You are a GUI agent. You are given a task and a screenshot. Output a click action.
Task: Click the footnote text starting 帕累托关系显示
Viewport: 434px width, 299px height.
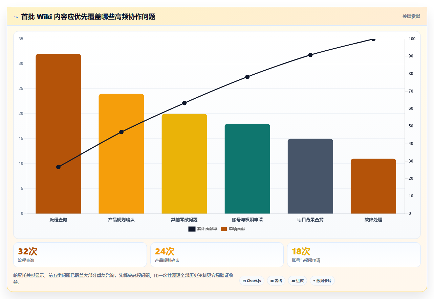[123, 279]
